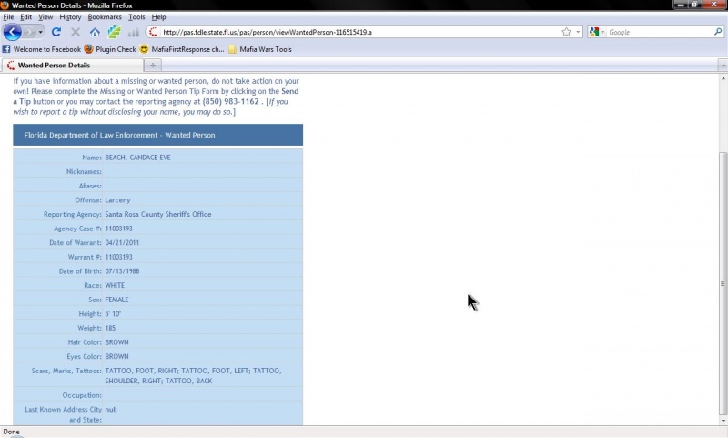Click the date of birth 07/13/1988
The image size is (728, 438).
click(x=122, y=271)
